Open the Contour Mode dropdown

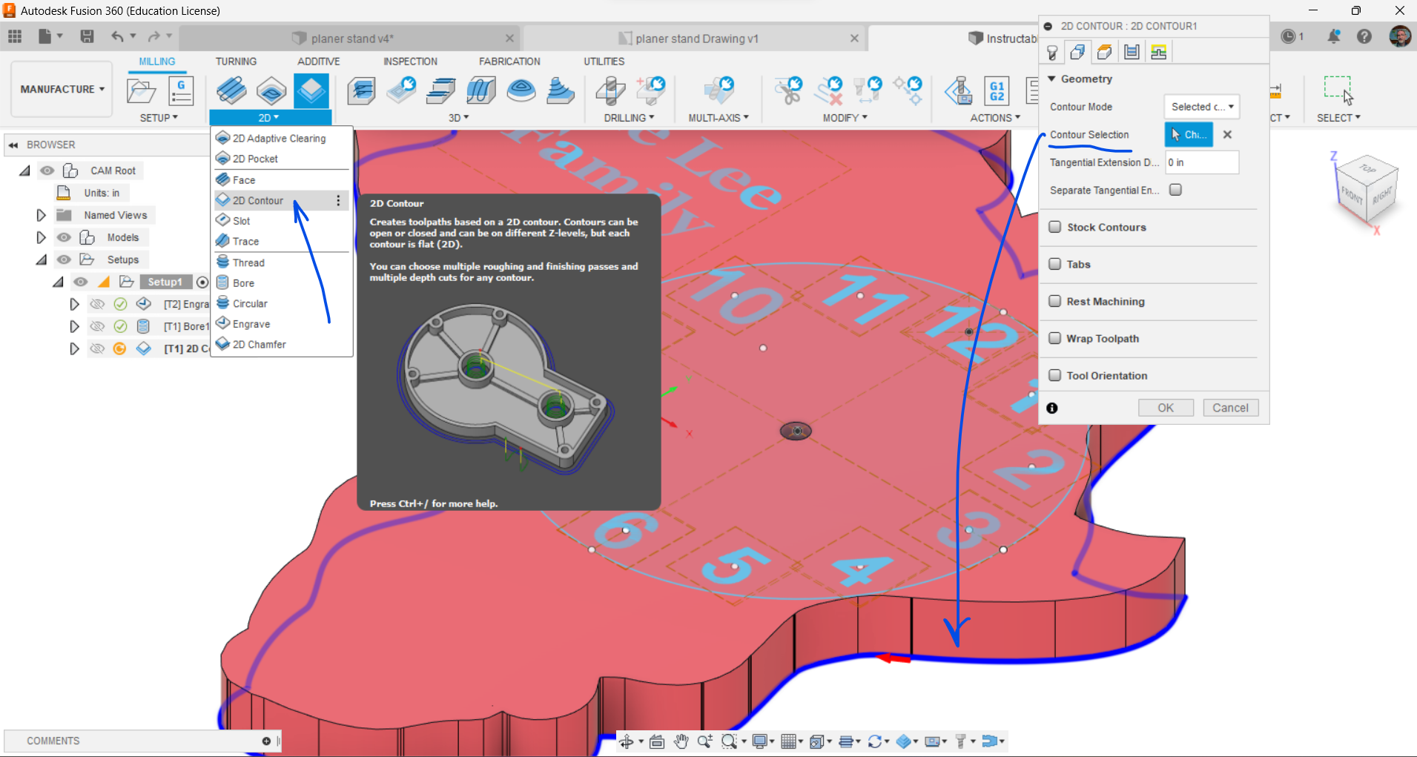[x=1202, y=107]
